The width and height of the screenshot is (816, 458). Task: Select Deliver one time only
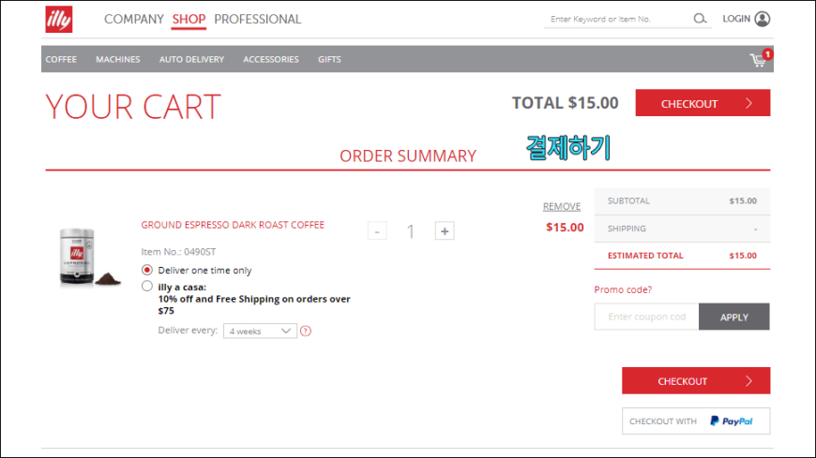pyautogui.click(x=147, y=270)
